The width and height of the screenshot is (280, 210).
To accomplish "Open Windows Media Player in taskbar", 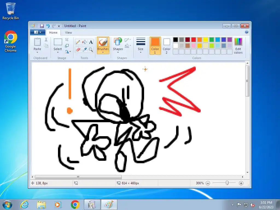I will (58, 205).
